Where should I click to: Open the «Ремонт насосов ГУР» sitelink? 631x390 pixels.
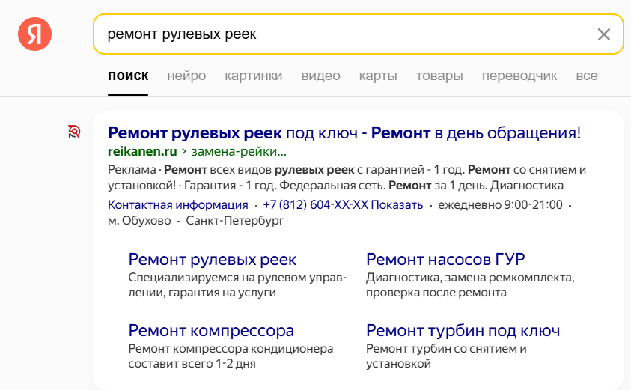pos(445,259)
